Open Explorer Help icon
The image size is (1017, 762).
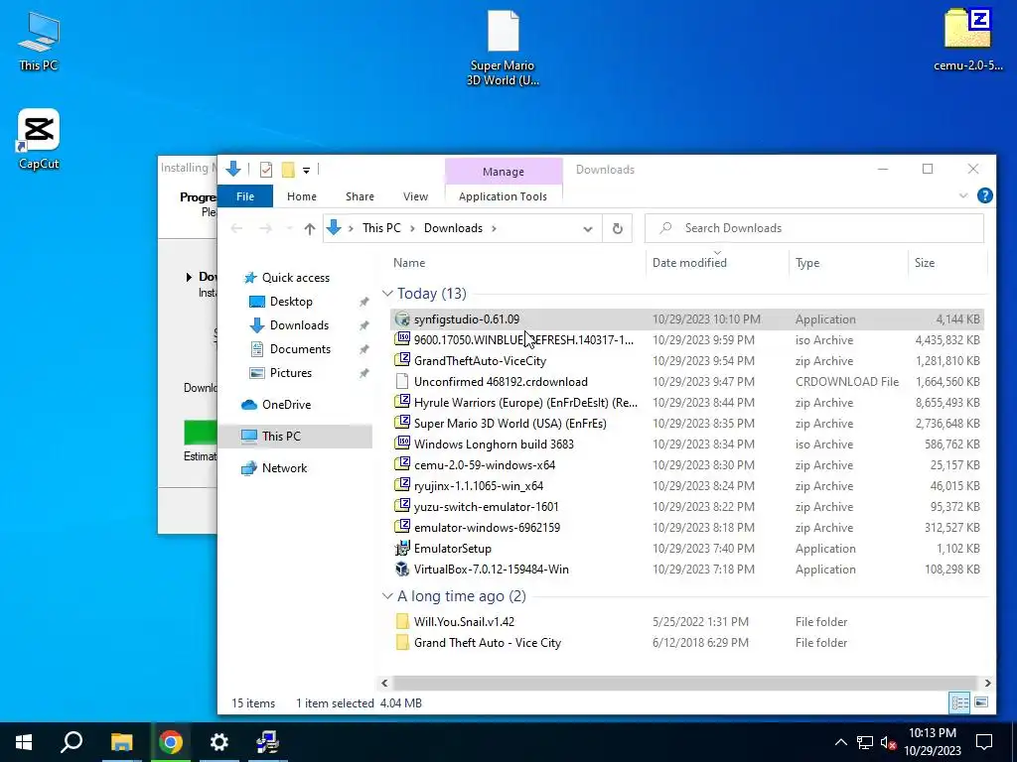click(x=984, y=195)
